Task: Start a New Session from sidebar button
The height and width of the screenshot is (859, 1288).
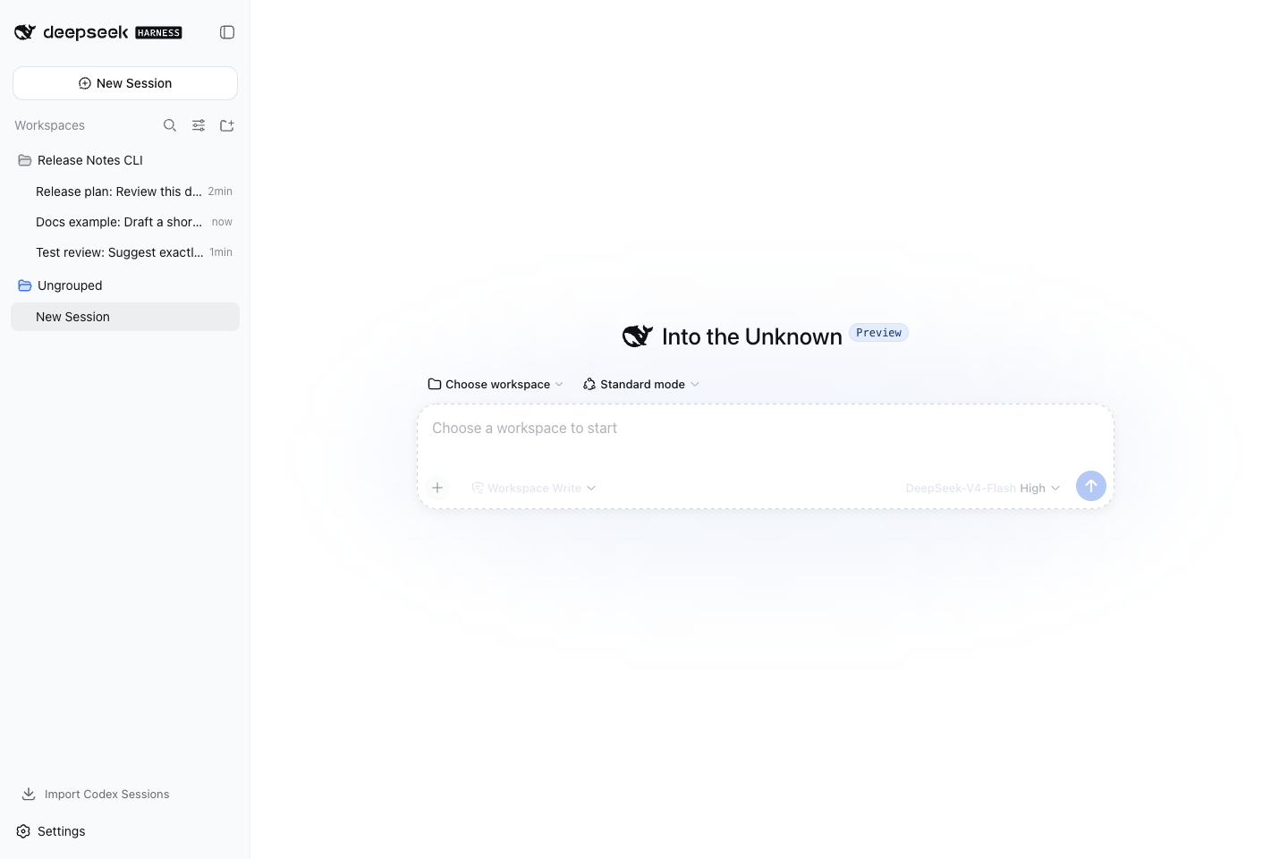Action: click(x=125, y=83)
